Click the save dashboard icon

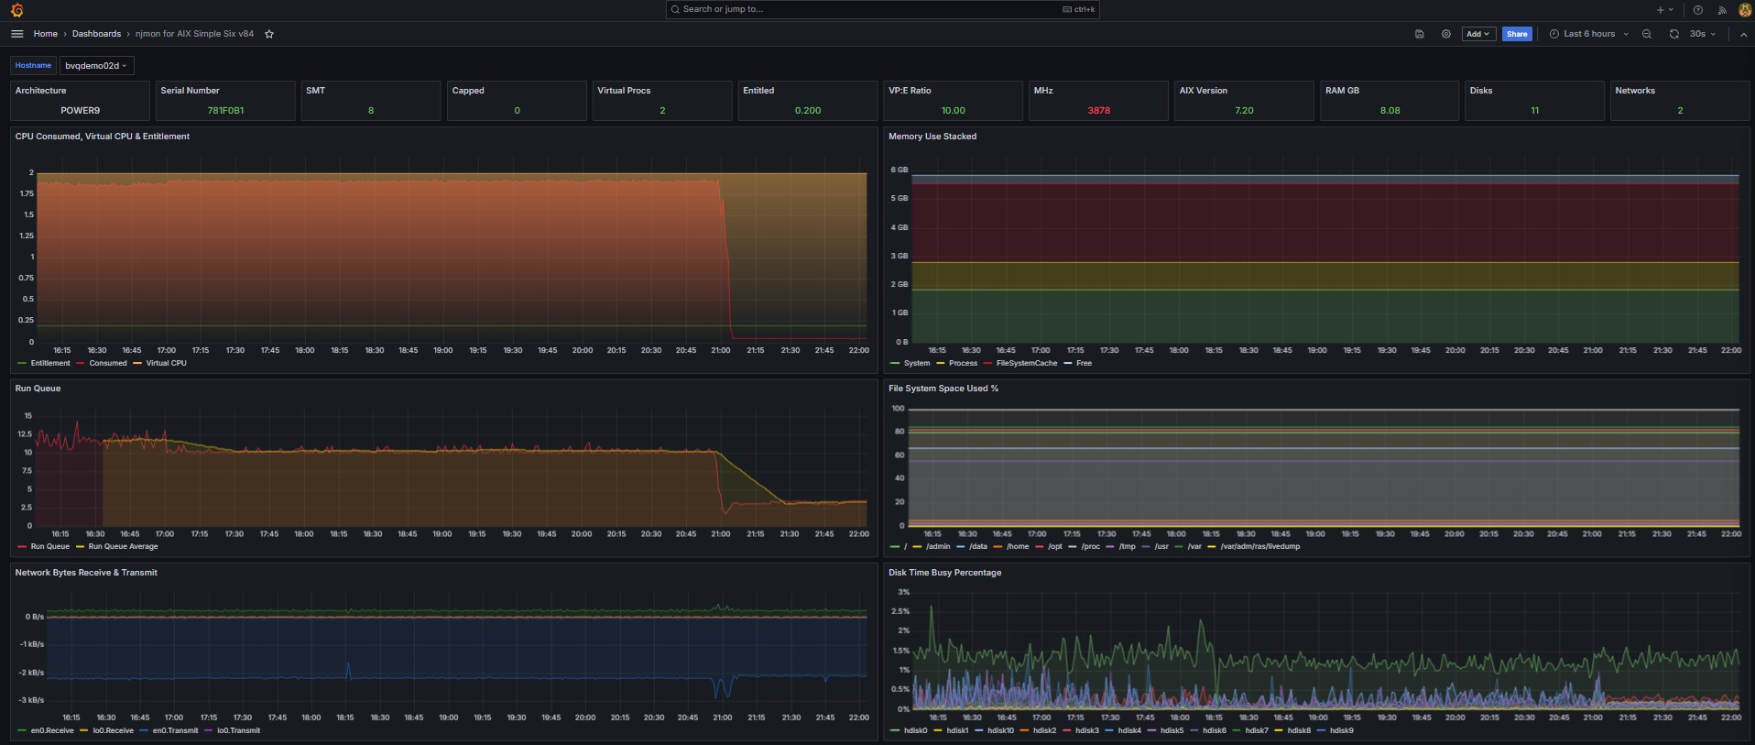coord(1420,34)
